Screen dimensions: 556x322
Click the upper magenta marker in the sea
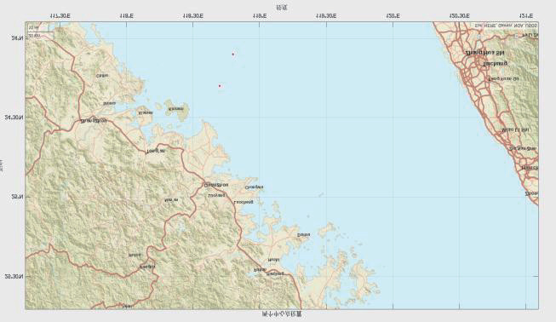pyautogui.click(x=233, y=55)
